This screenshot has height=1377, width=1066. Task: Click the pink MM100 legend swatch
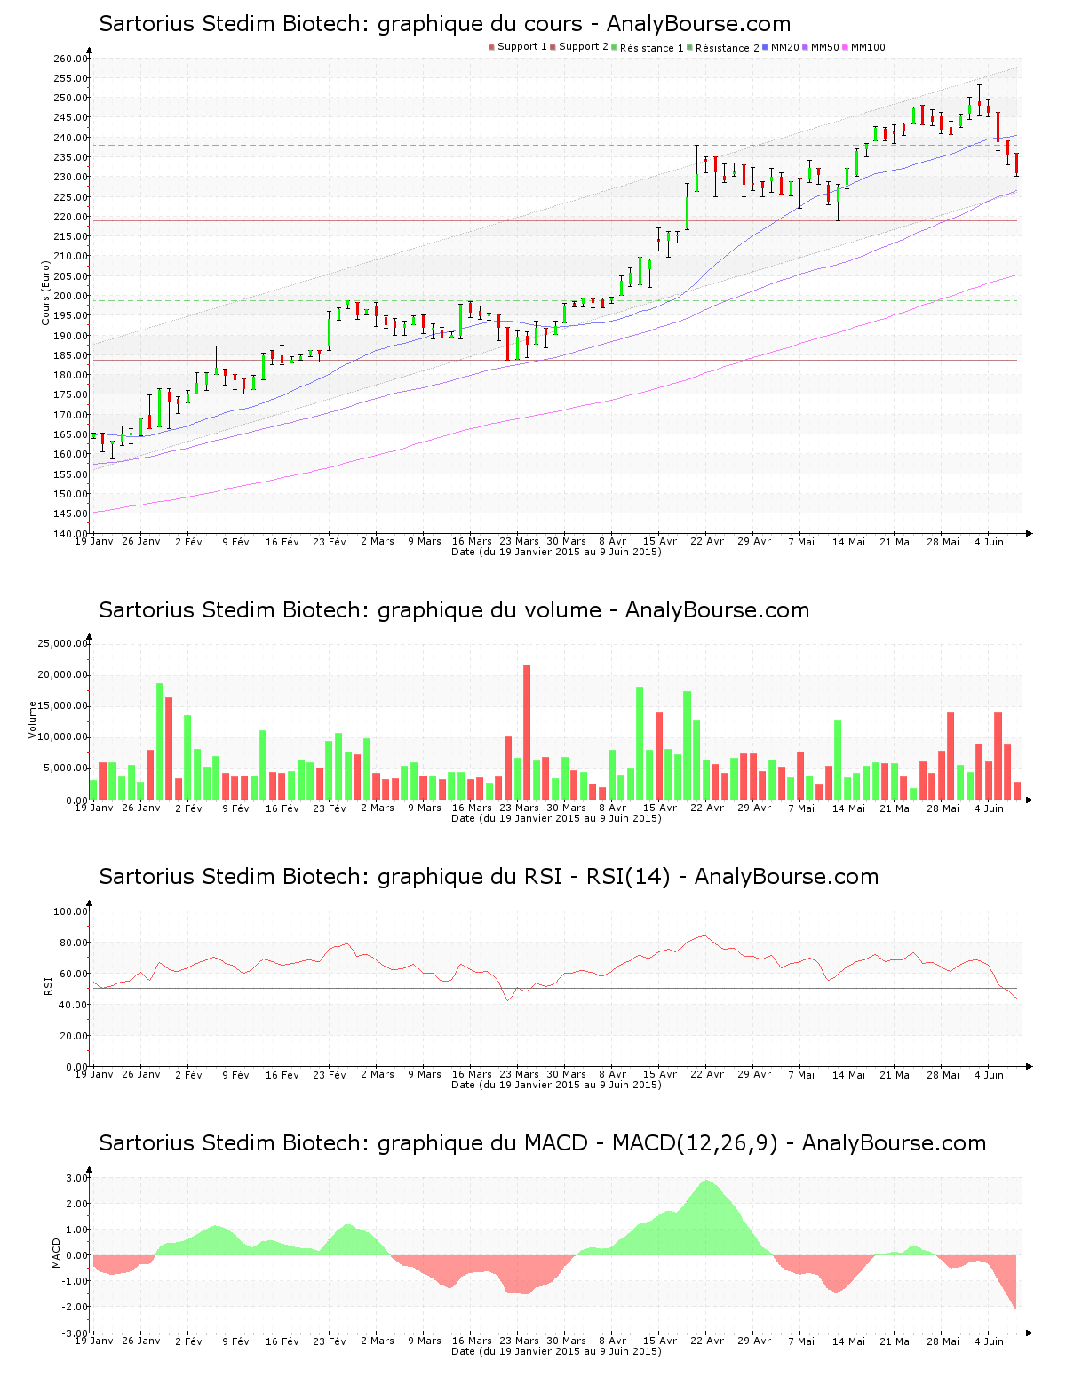(x=846, y=47)
